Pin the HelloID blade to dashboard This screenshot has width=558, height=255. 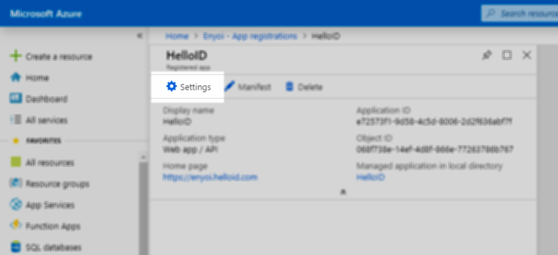click(x=487, y=55)
